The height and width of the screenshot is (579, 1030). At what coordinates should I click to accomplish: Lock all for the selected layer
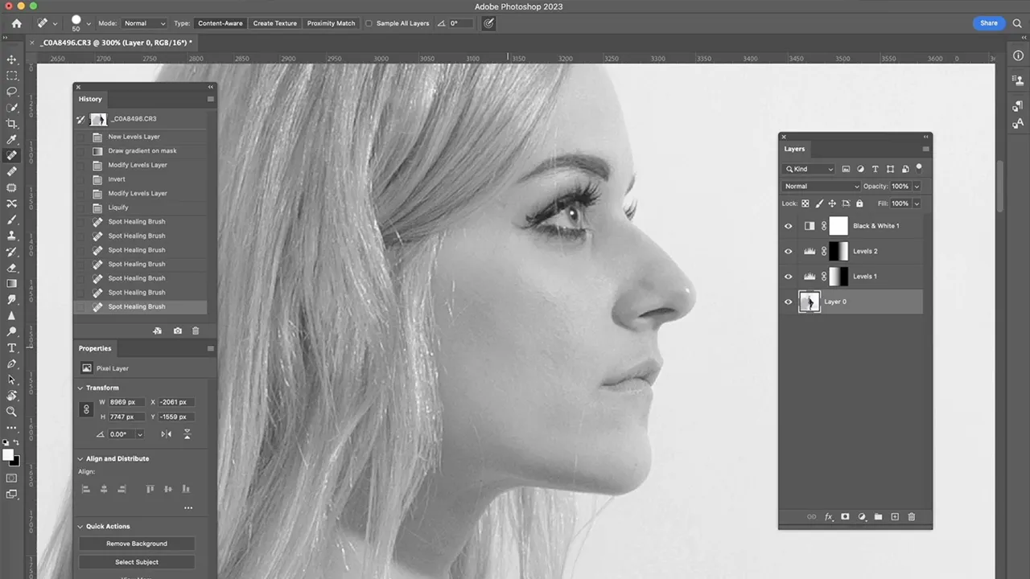click(859, 203)
